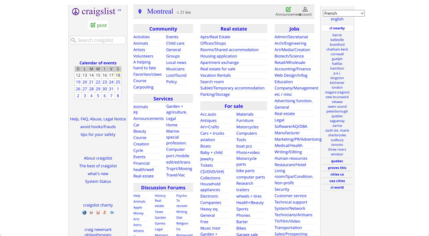Go to the halifax craigslist site
429x236 pixels.
[337, 64]
